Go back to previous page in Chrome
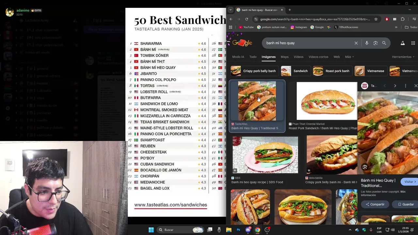 coord(231,19)
